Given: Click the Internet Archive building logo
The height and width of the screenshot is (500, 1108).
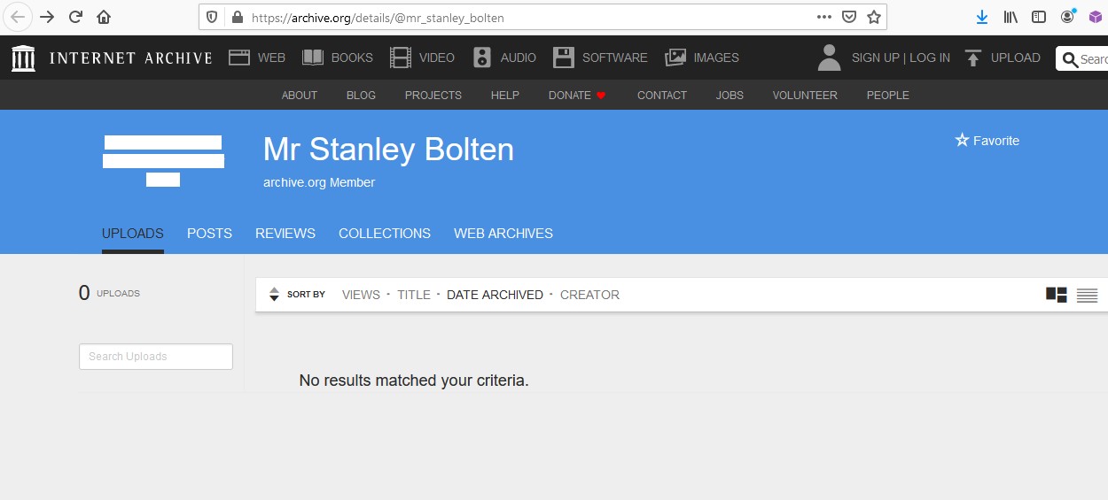Looking at the screenshot, I should coord(24,58).
